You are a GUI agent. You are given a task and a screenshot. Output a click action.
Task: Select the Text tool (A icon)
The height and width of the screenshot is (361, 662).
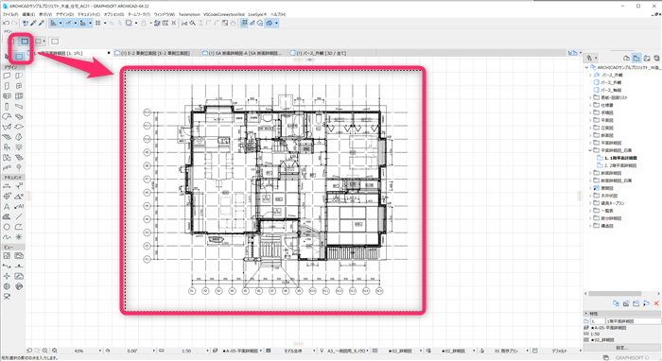(7, 207)
